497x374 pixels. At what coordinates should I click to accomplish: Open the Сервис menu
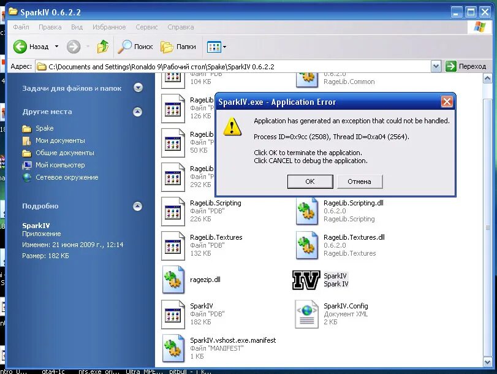click(x=146, y=27)
